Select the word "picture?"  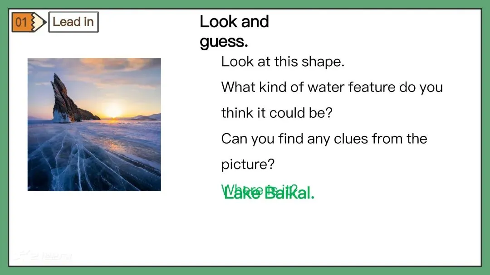pos(248,164)
